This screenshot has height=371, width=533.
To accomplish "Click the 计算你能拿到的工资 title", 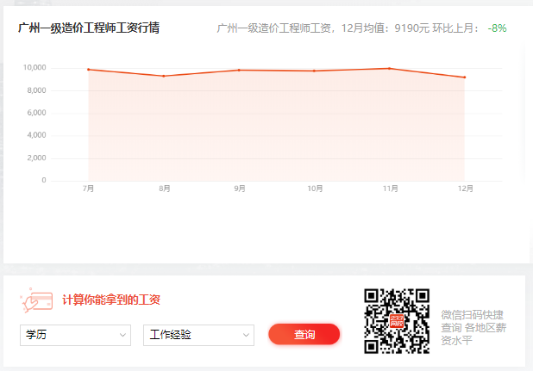I will (111, 300).
